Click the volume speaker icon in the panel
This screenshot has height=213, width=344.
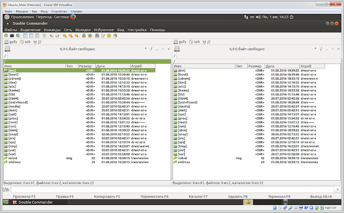tap(258, 17)
